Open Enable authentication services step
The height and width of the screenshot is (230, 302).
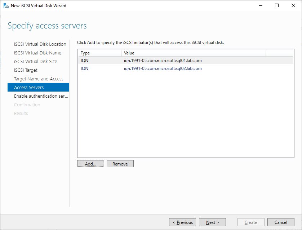click(41, 96)
